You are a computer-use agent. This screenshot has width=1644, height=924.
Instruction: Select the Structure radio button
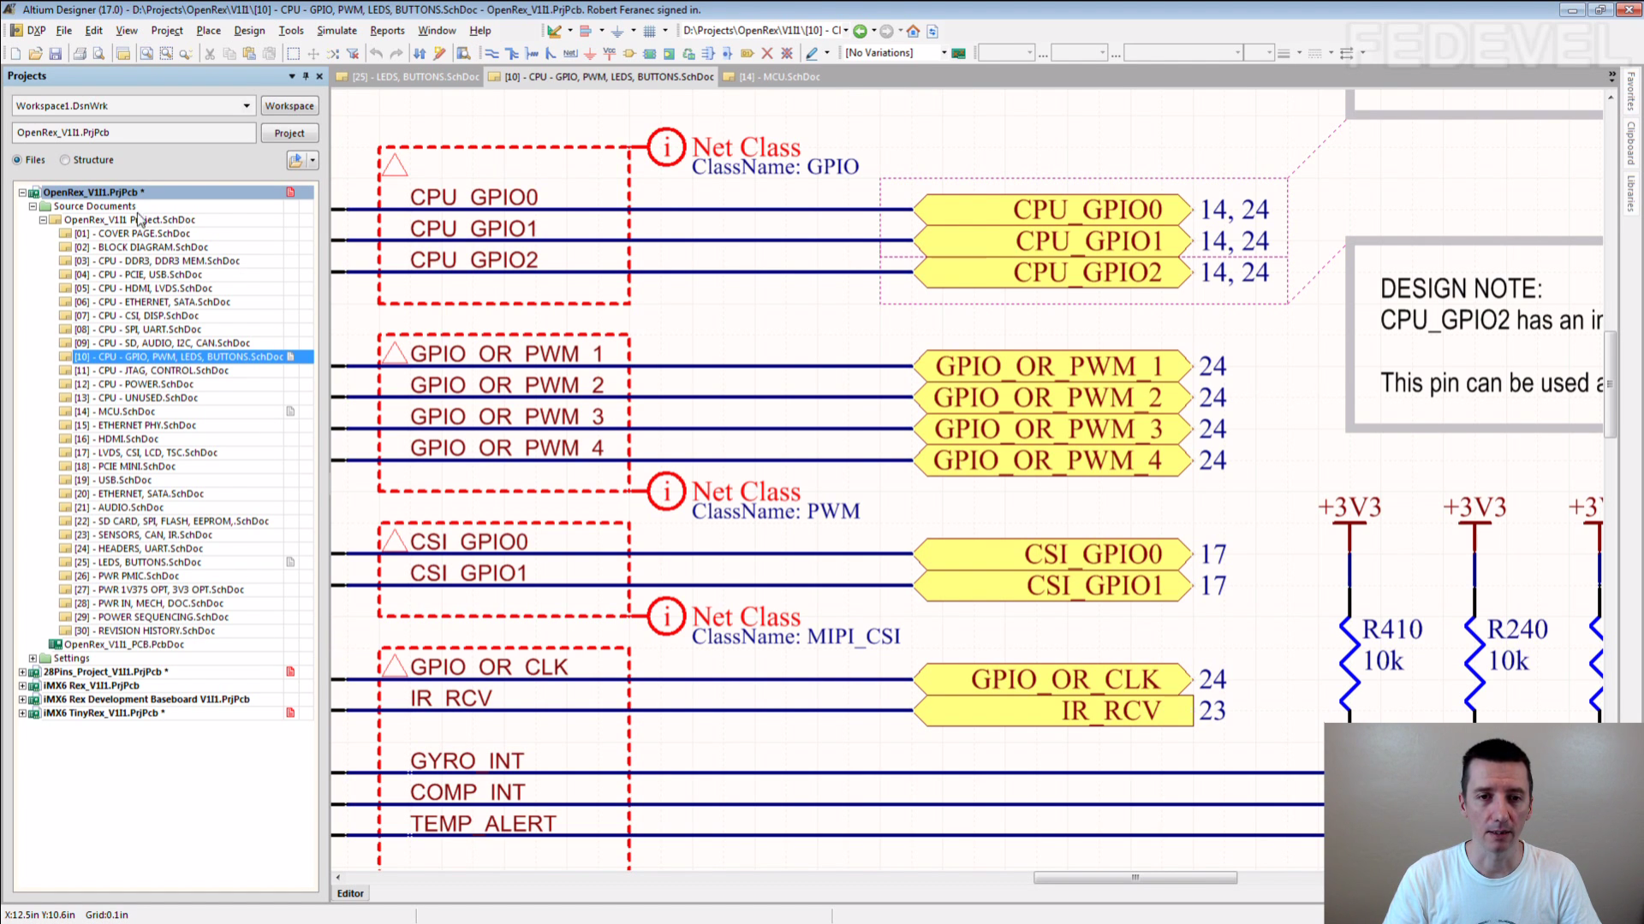pyautogui.click(x=65, y=160)
